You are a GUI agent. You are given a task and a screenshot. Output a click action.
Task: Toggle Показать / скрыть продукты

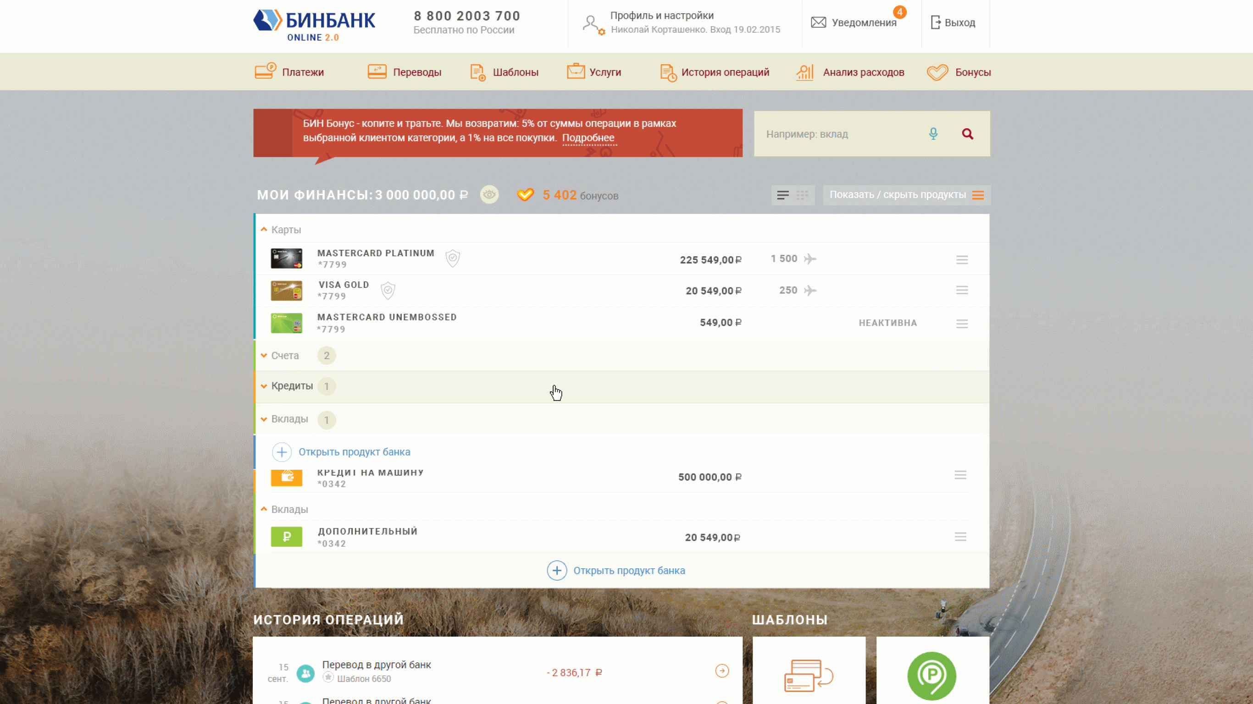pyautogui.click(x=906, y=194)
